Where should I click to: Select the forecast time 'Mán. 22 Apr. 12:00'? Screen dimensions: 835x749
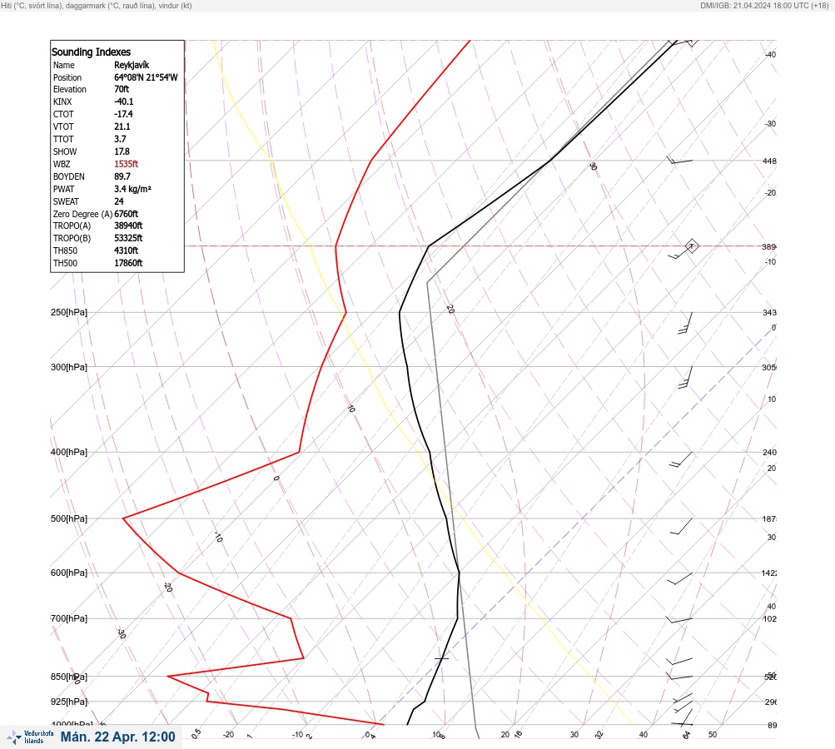coord(117,737)
